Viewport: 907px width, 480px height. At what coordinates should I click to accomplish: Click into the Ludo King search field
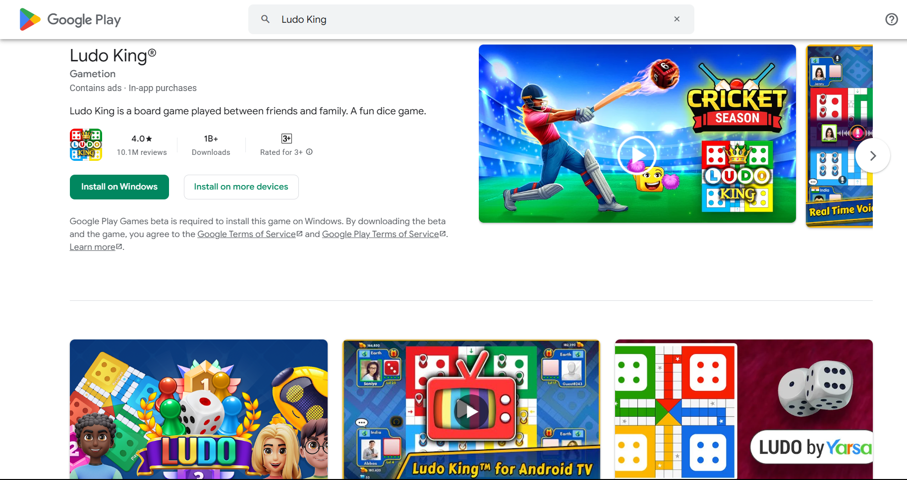pos(471,19)
